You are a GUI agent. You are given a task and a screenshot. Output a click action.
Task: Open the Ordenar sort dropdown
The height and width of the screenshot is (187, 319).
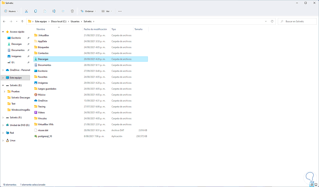[89, 11]
